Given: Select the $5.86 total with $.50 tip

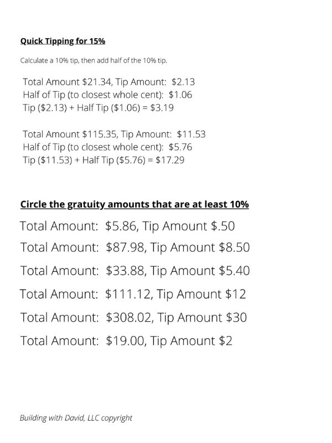Looking at the screenshot, I should [x=127, y=226].
